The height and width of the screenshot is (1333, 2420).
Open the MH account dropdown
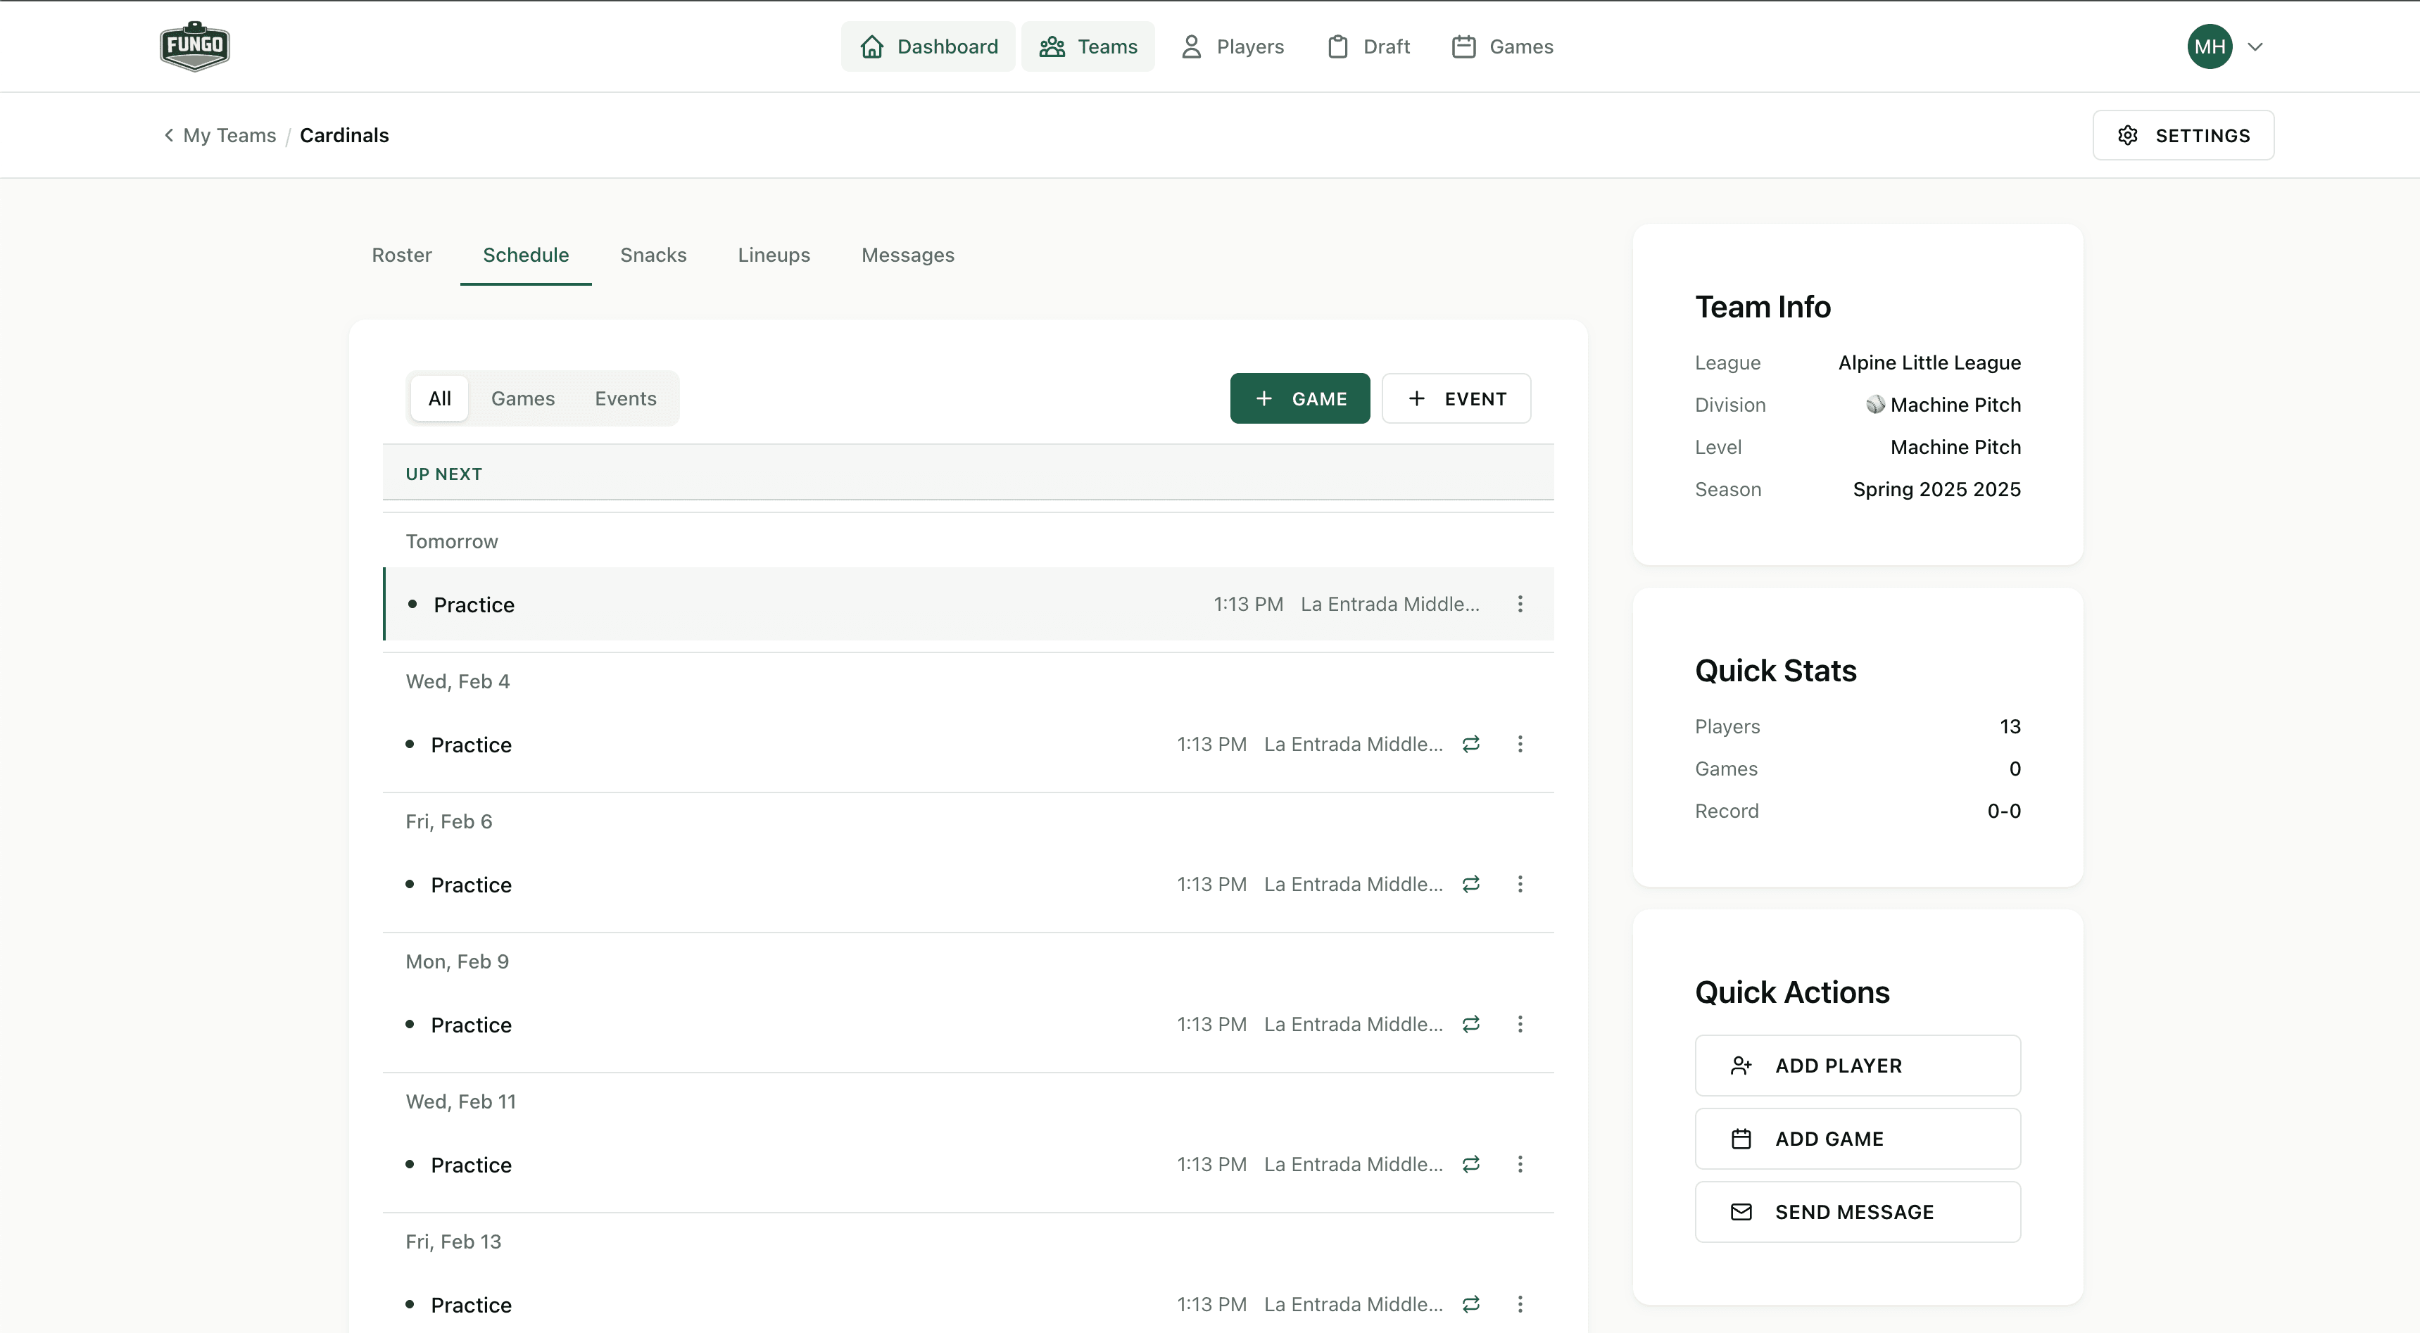coord(2224,46)
